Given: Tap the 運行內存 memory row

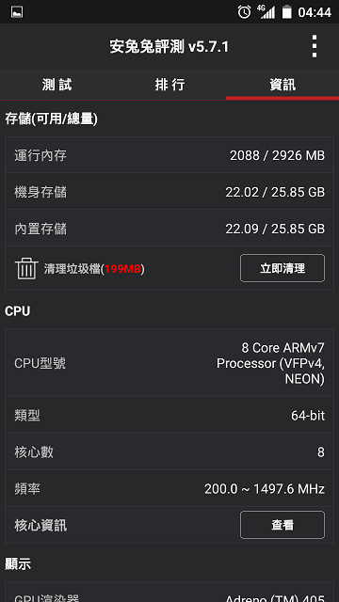Looking at the screenshot, I should (x=169, y=155).
